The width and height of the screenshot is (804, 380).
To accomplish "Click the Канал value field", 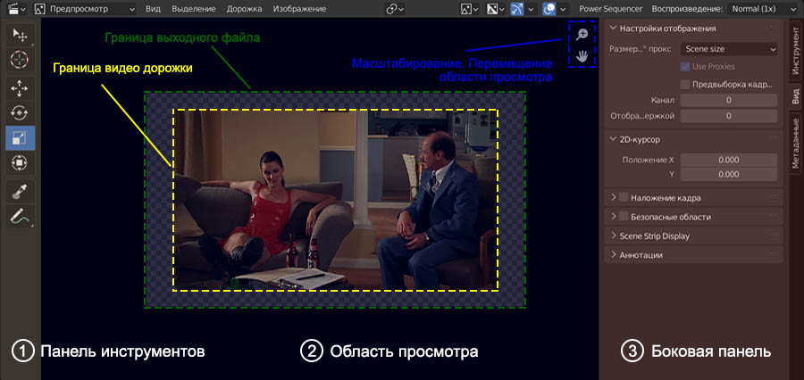I will click(x=729, y=101).
